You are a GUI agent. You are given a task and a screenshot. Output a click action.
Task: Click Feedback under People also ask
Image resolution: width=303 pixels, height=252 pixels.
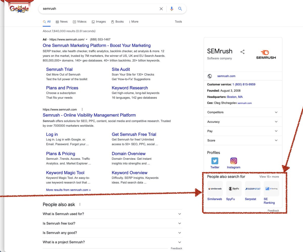coord(176,248)
